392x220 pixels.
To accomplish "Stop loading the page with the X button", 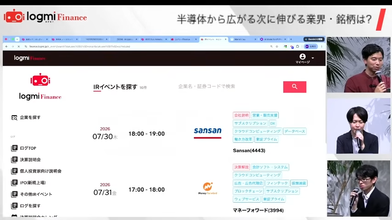I will [19, 46].
